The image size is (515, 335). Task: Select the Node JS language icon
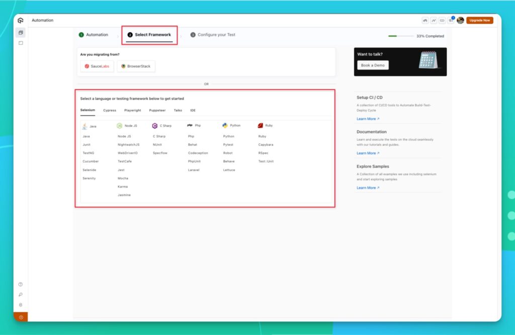tap(120, 126)
